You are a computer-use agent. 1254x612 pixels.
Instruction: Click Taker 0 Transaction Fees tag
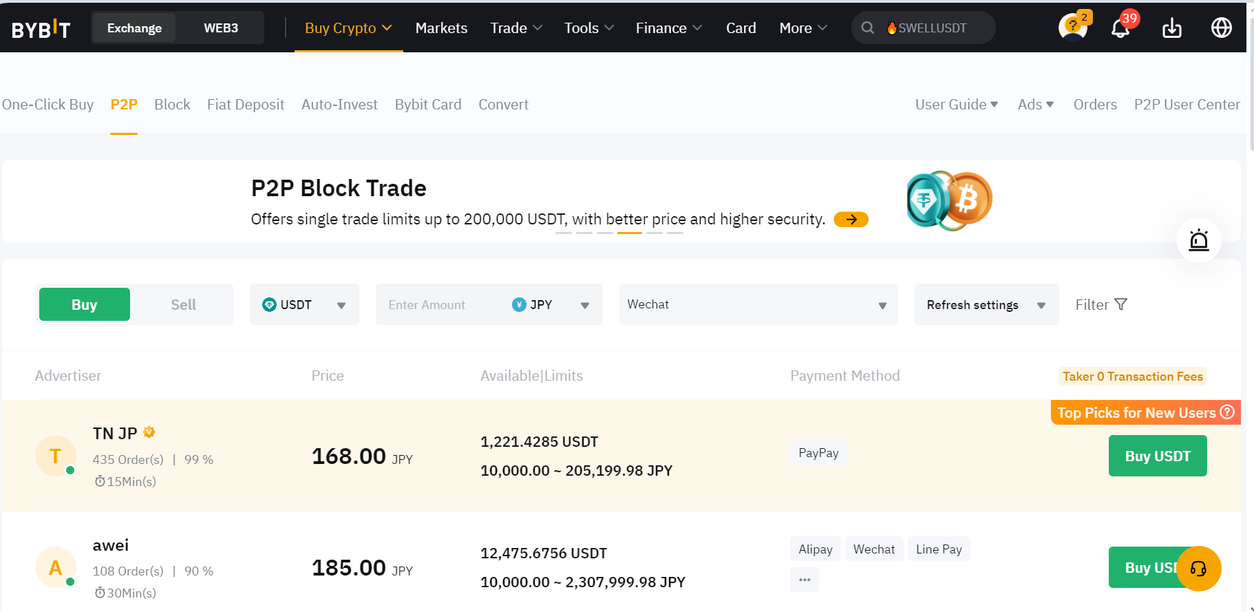tap(1132, 377)
